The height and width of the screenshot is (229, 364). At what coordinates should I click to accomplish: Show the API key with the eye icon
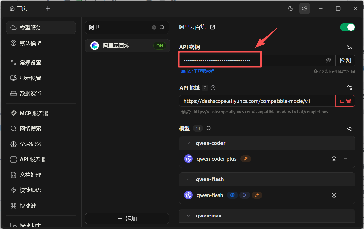(x=328, y=60)
